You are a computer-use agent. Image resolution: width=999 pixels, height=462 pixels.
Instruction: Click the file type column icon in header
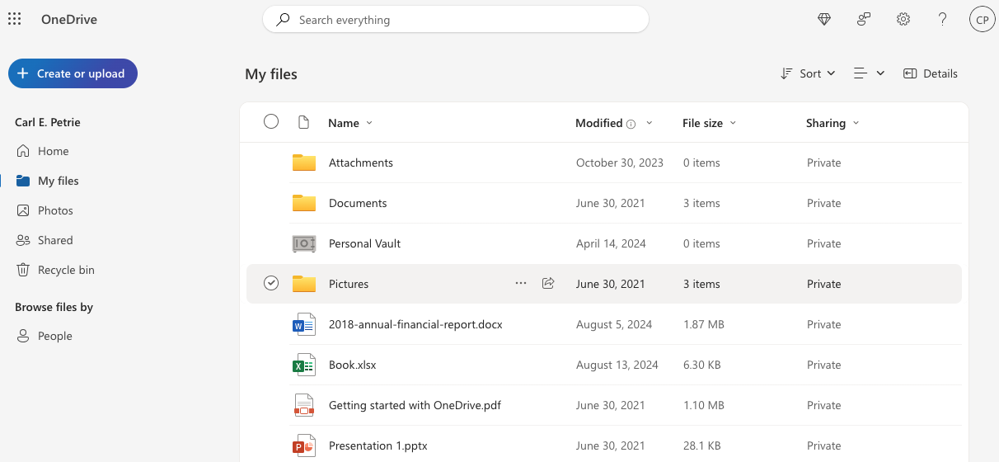pos(303,122)
